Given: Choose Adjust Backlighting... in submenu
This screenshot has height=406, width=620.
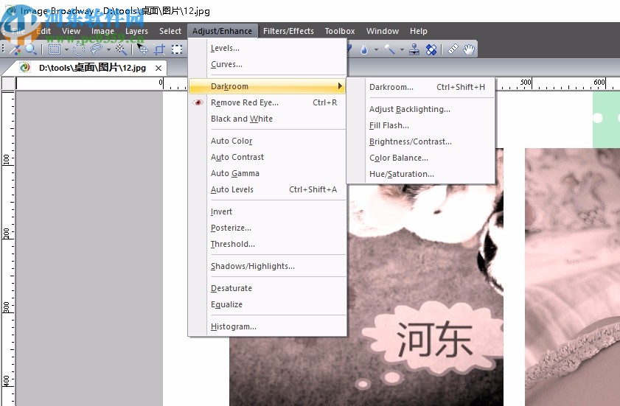Looking at the screenshot, I should pos(421,109).
